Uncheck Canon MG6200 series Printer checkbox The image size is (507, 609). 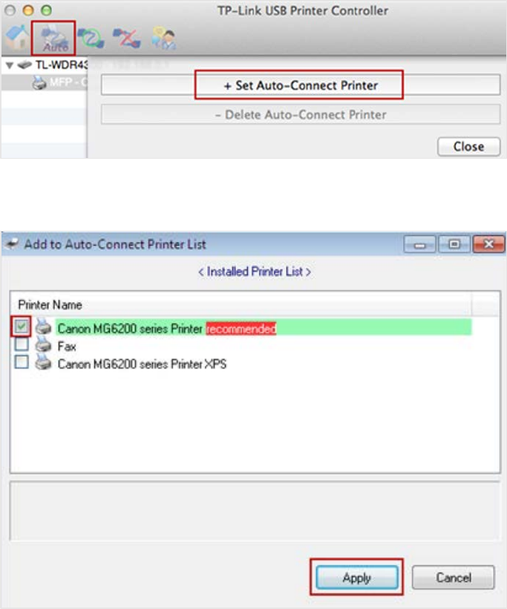[21, 326]
